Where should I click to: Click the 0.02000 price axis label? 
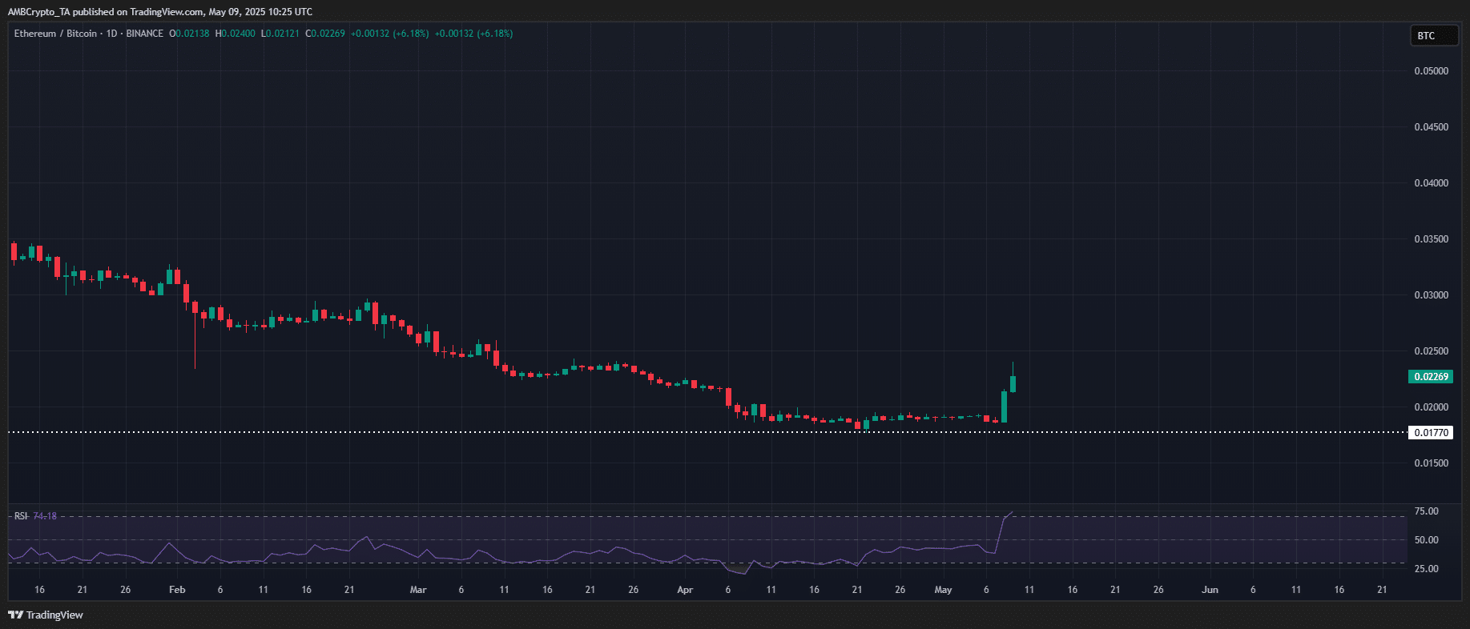(1431, 407)
